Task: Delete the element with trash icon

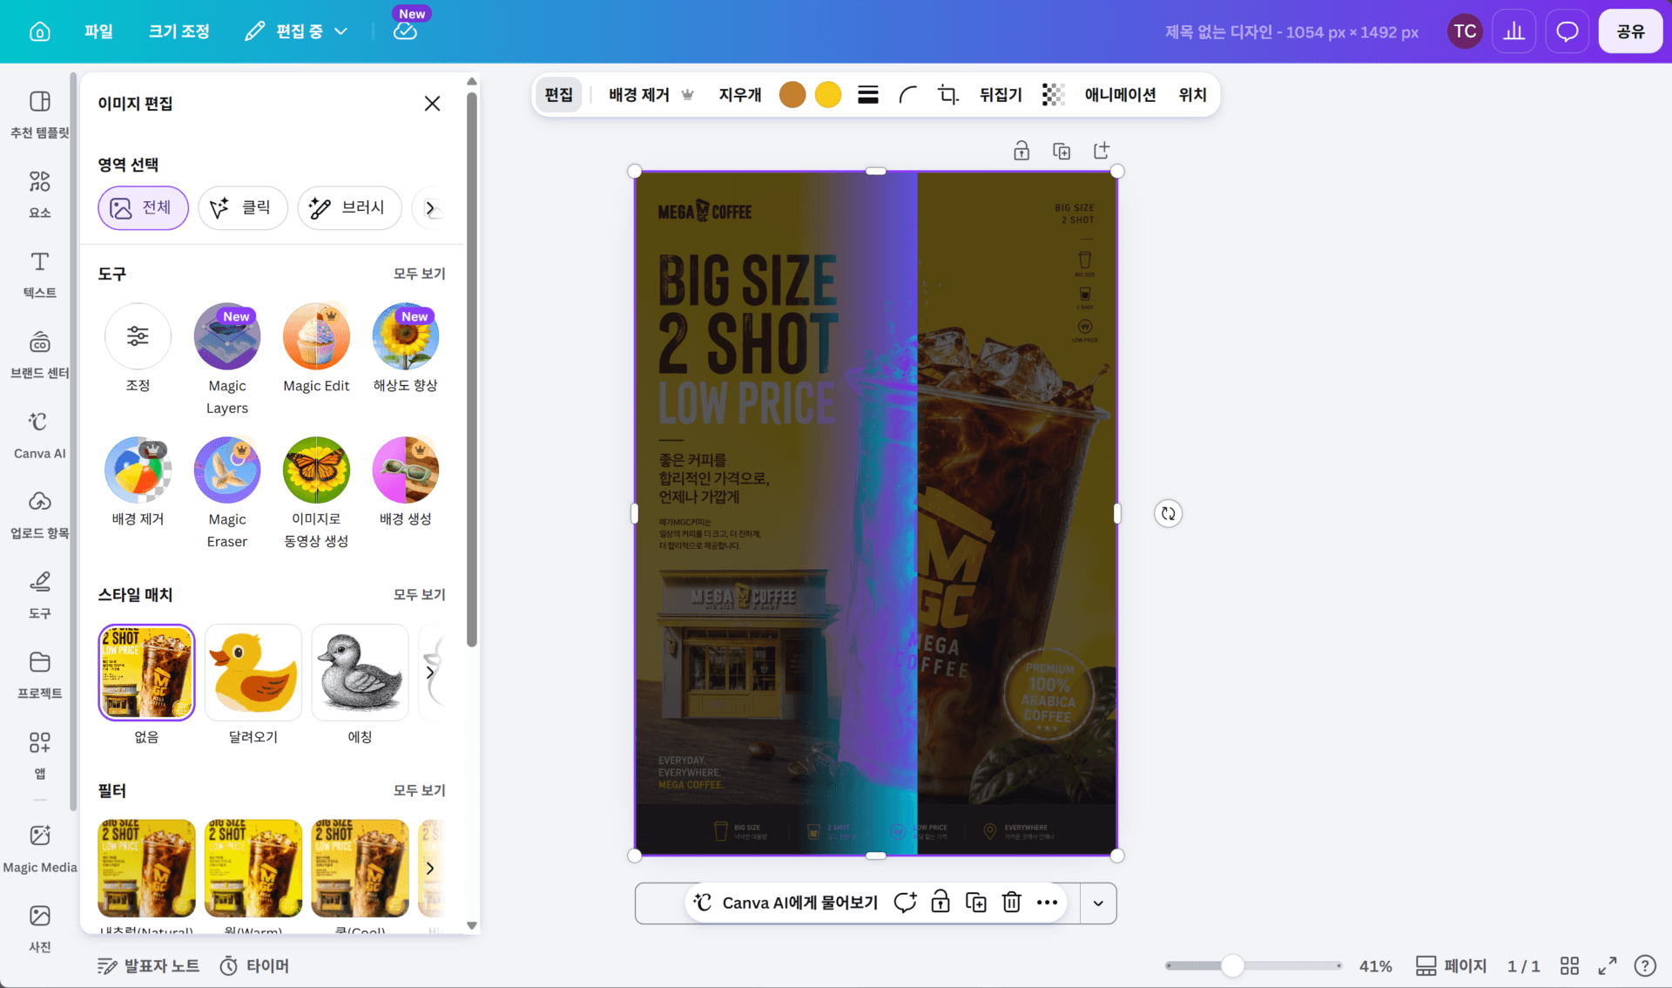Action: (x=1011, y=903)
